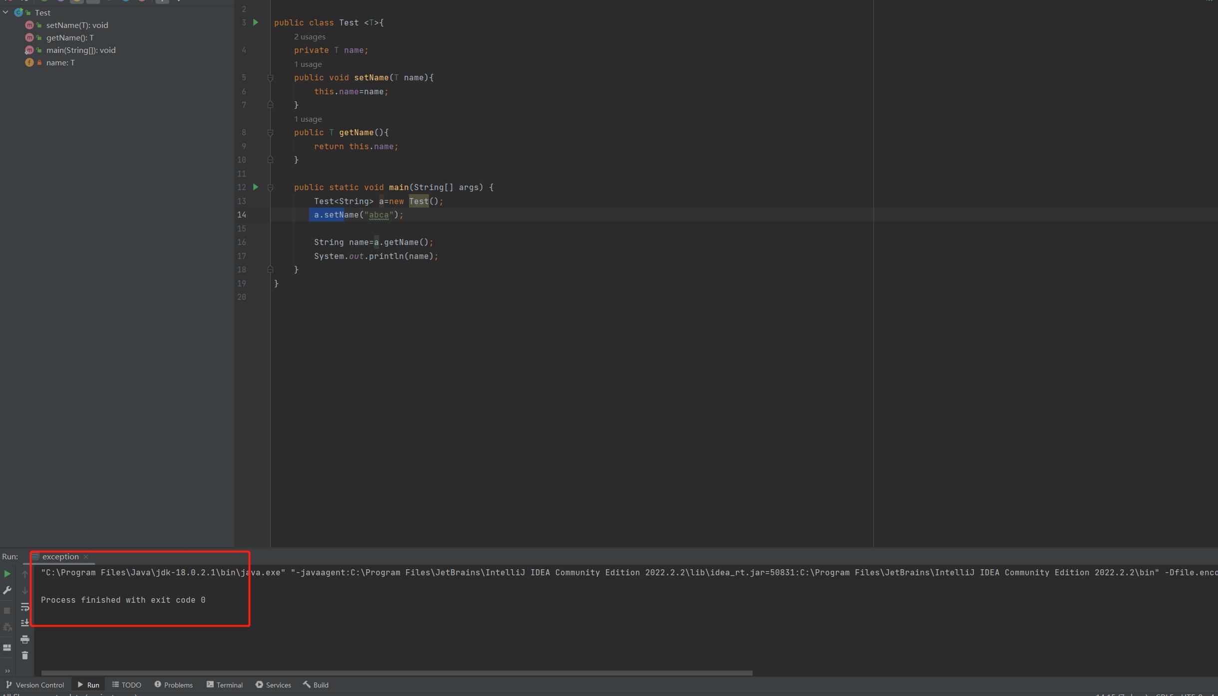Click the Up stack trace arrow
Screen dimensions: 1218x696
(25, 574)
